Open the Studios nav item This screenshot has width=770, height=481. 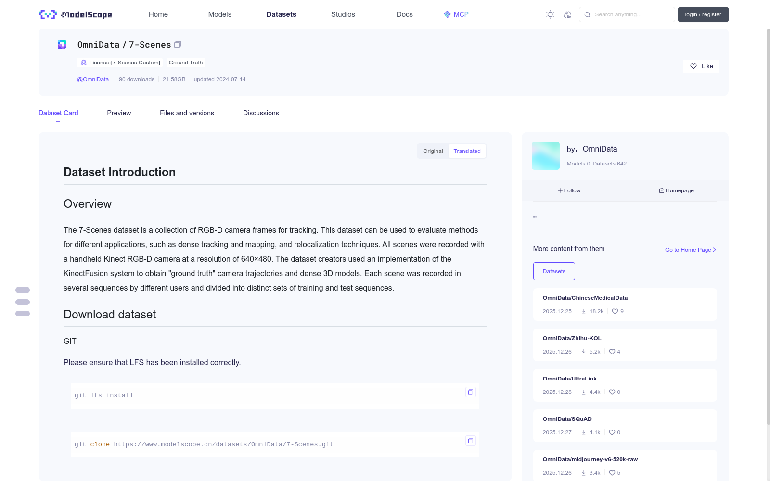pyautogui.click(x=343, y=14)
